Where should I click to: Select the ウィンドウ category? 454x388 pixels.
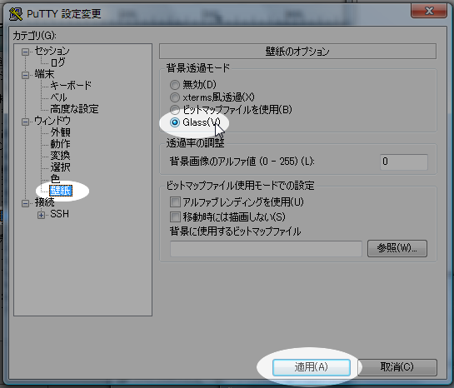(x=52, y=121)
